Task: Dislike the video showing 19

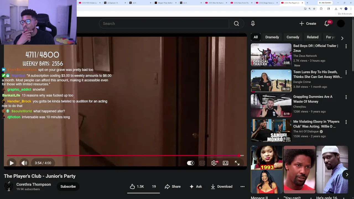Action: tap(154, 187)
